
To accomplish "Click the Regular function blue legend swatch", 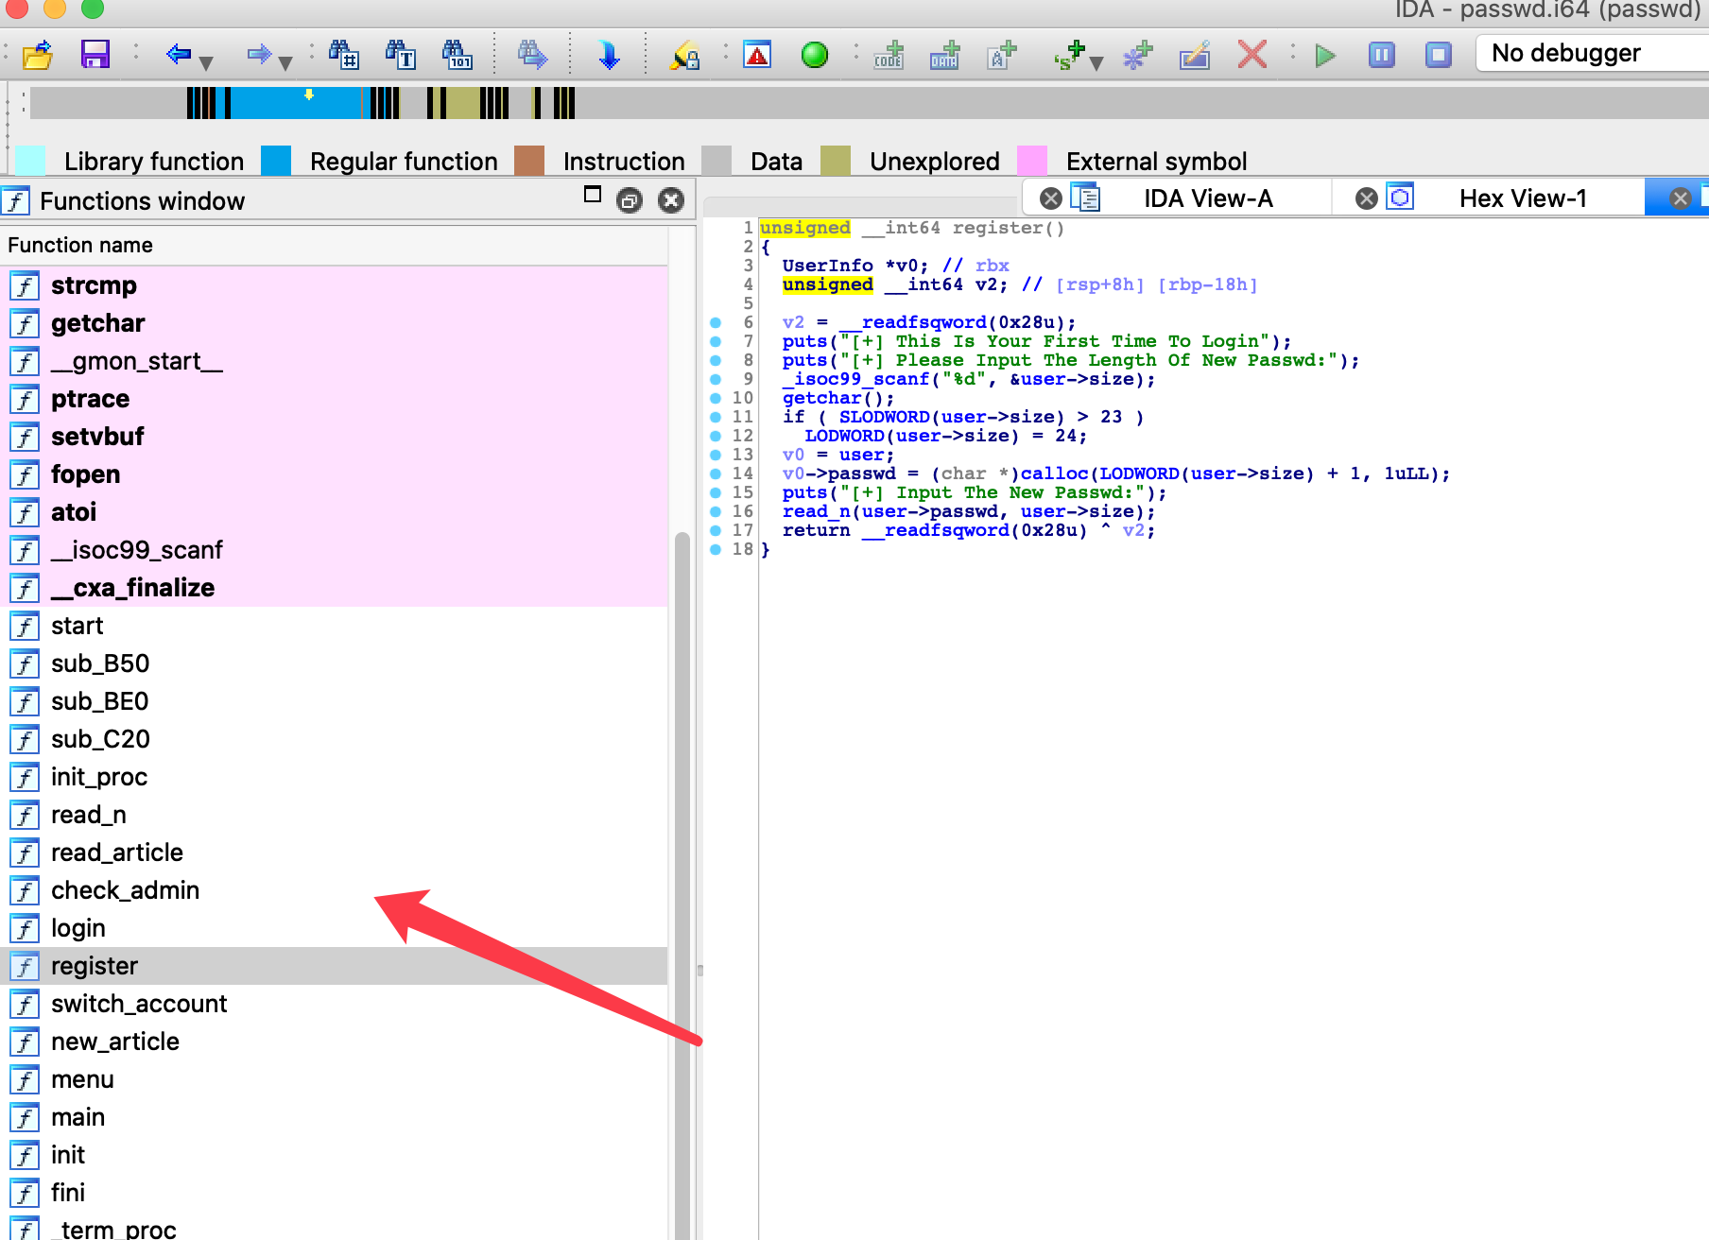I will (276, 161).
